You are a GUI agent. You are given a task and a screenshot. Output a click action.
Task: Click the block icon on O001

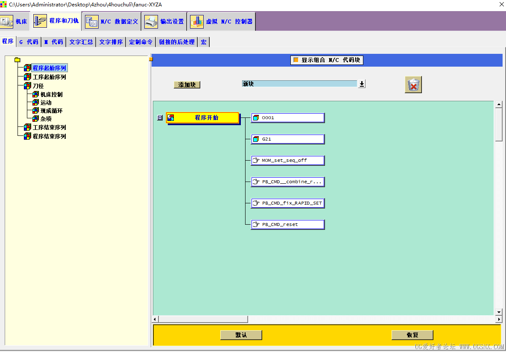[256, 118]
